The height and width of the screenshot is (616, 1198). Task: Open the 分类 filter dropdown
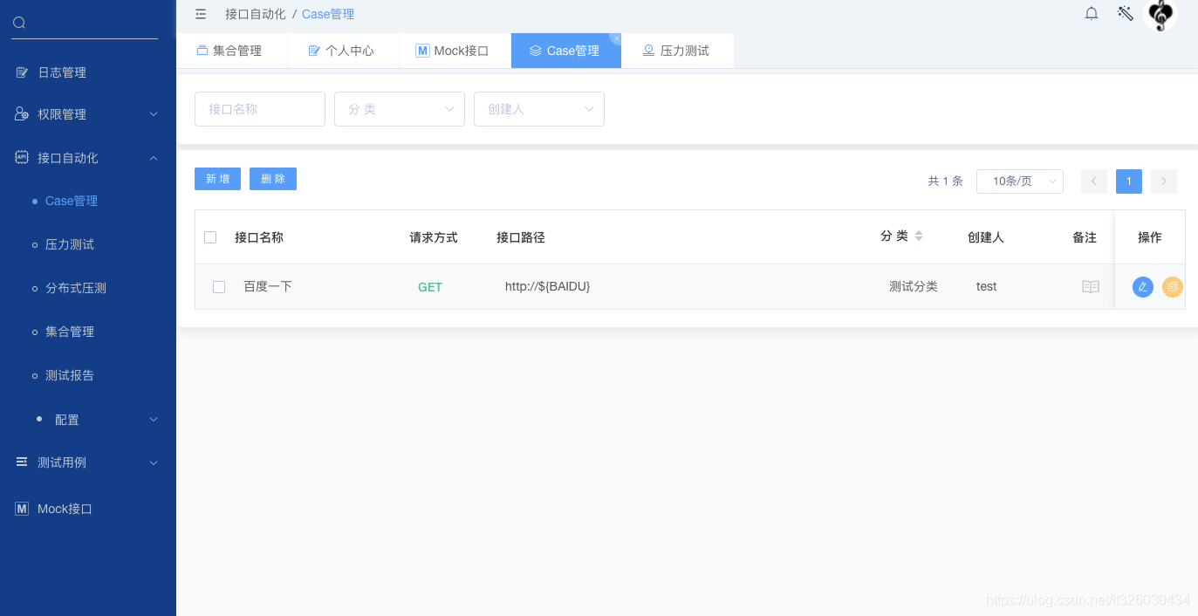click(399, 109)
